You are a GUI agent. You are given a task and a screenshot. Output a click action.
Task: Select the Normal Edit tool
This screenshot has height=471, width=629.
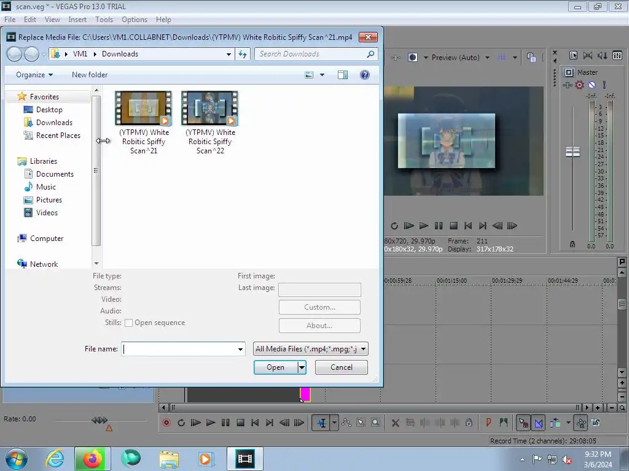(x=321, y=423)
